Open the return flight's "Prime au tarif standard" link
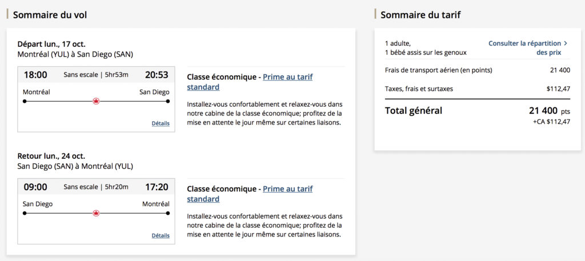585x261 pixels. click(x=287, y=189)
